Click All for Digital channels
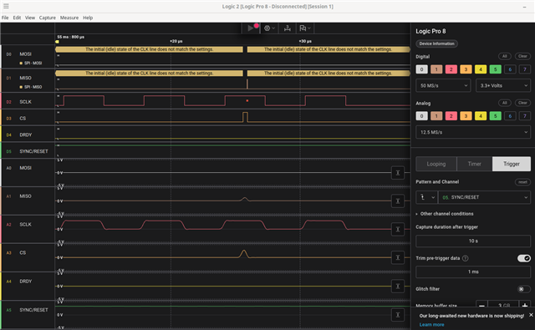Viewport: 535px width, 330px height. [x=505, y=56]
